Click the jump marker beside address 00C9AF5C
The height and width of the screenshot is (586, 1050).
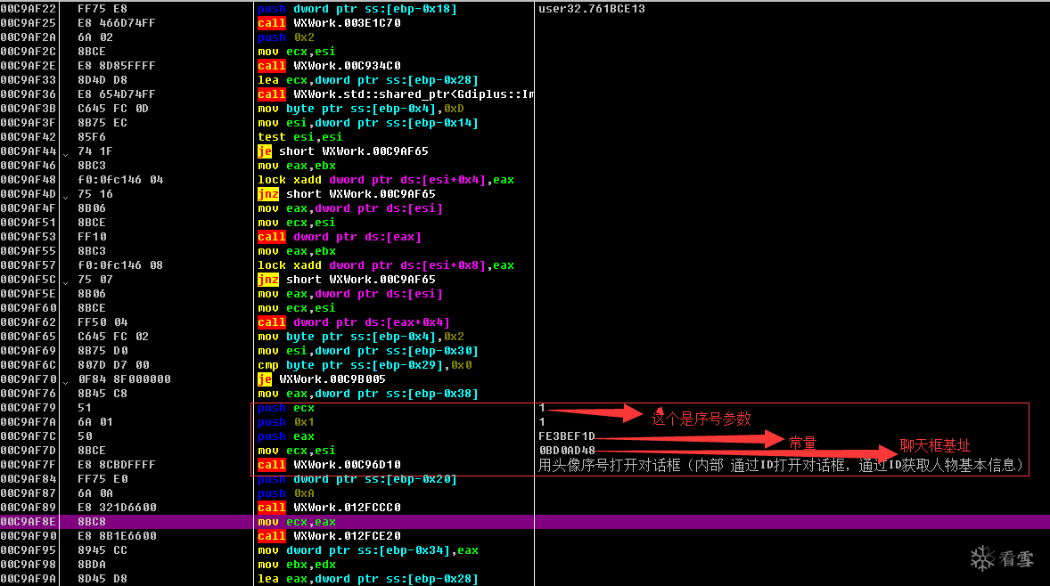(66, 282)
